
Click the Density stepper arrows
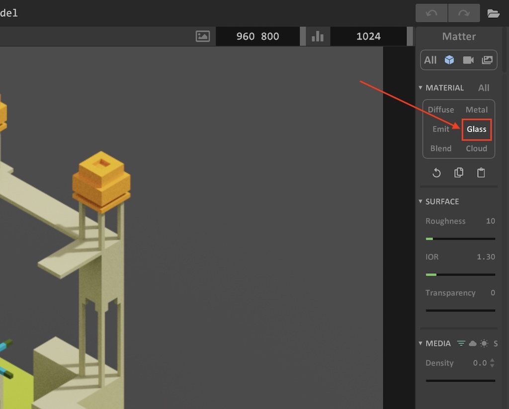coord(492,363)
